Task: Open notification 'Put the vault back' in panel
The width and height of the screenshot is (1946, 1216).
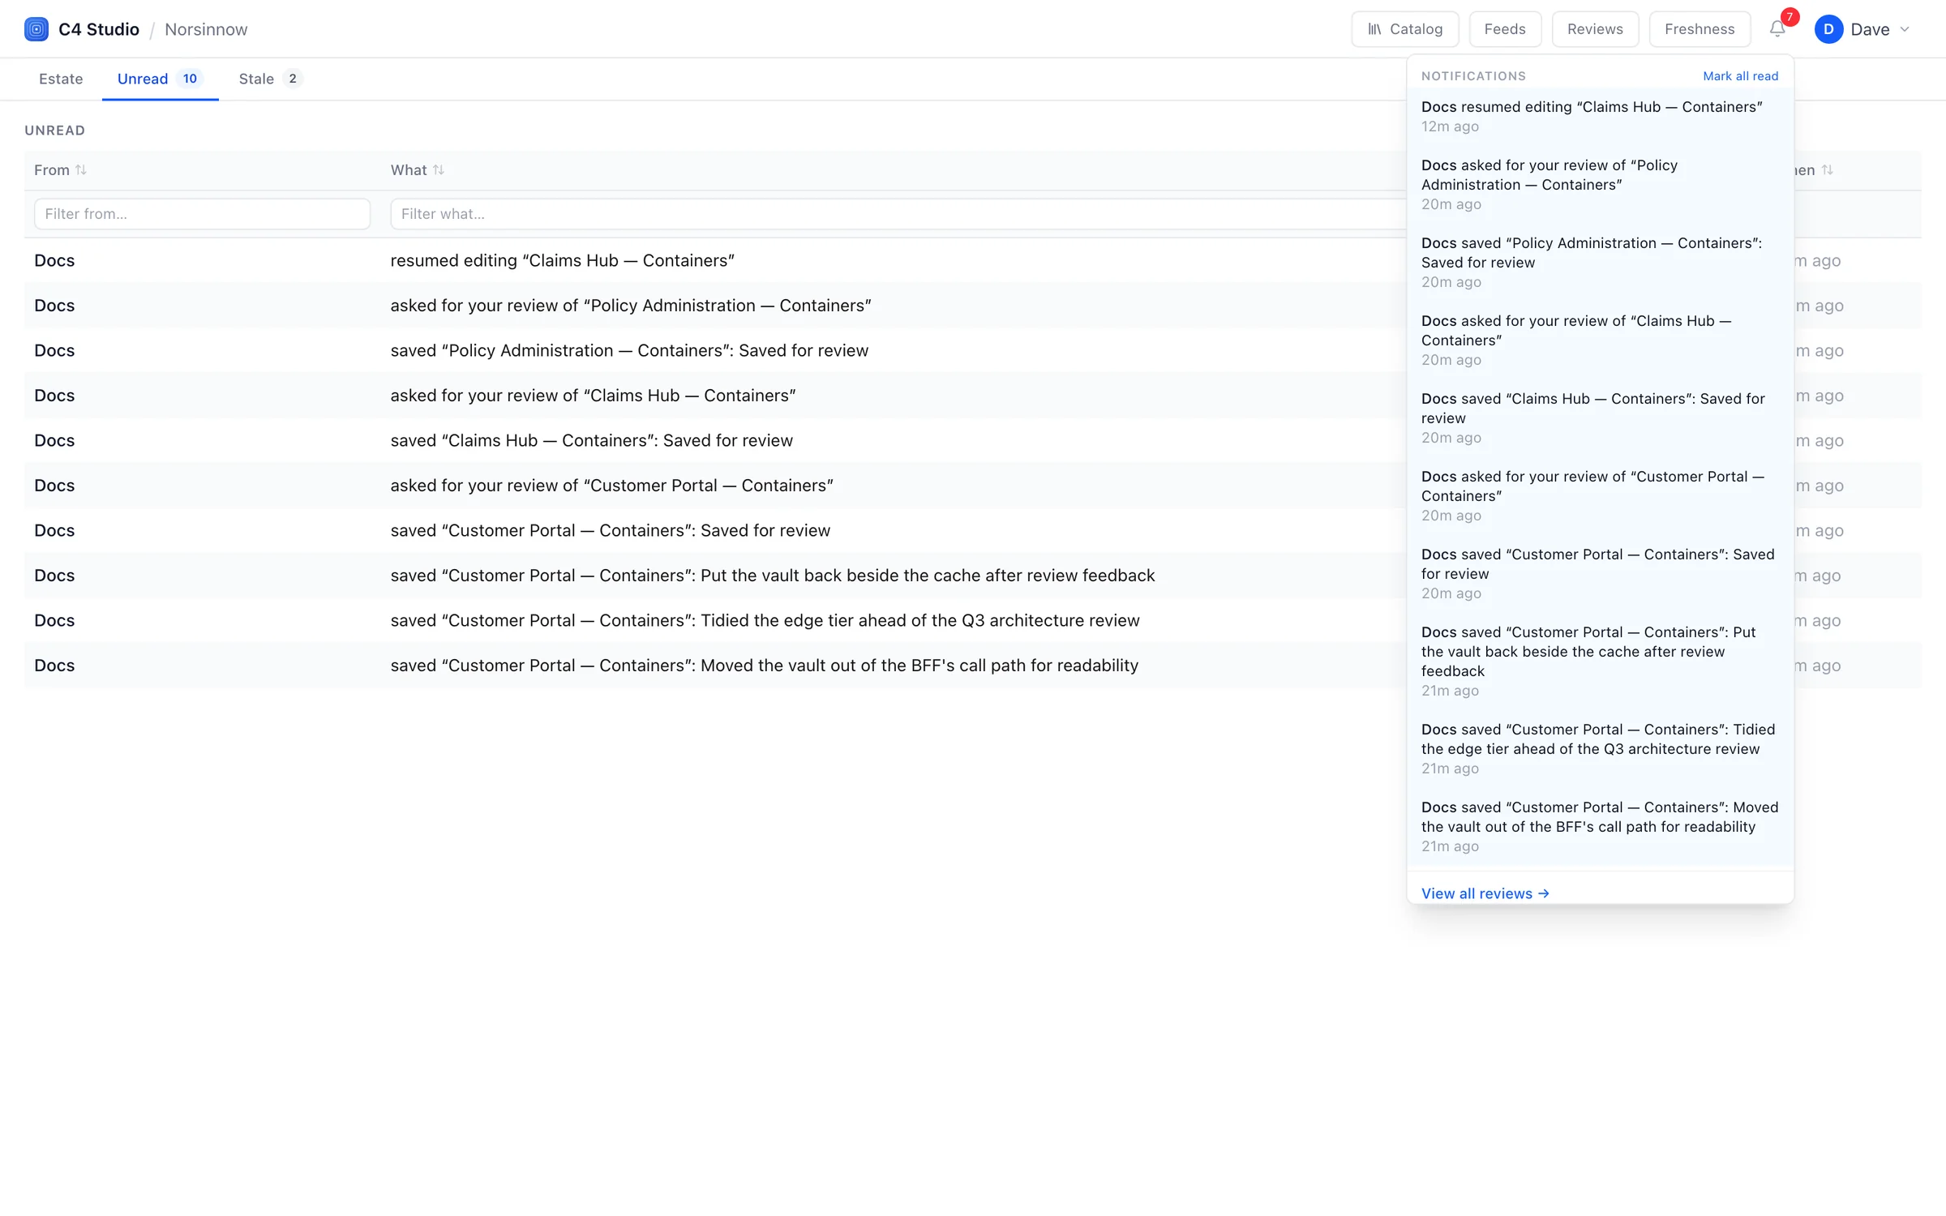Action: click(x=1601, y=662)
